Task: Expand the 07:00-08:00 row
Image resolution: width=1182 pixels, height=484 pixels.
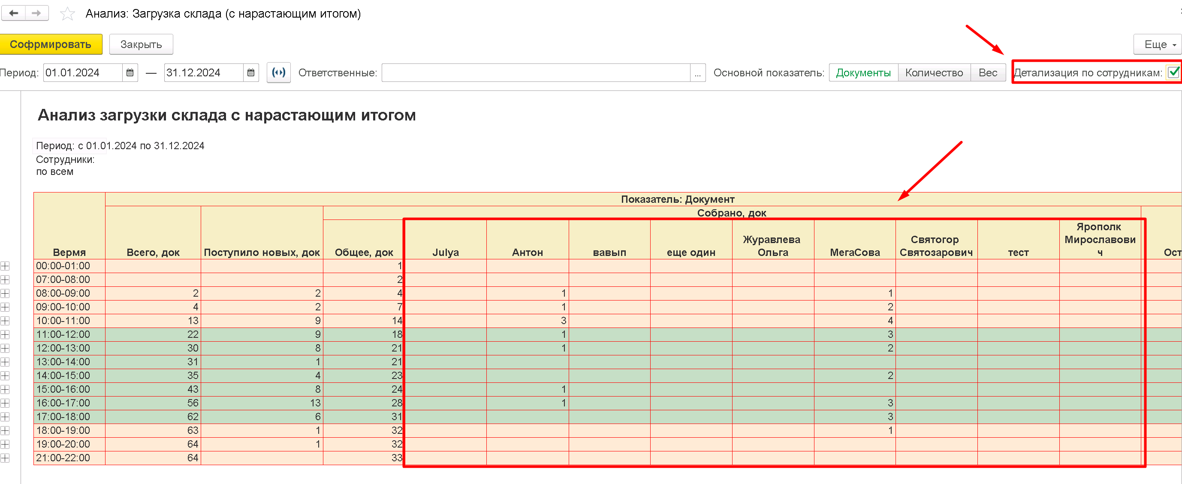Action: point(5,280)
